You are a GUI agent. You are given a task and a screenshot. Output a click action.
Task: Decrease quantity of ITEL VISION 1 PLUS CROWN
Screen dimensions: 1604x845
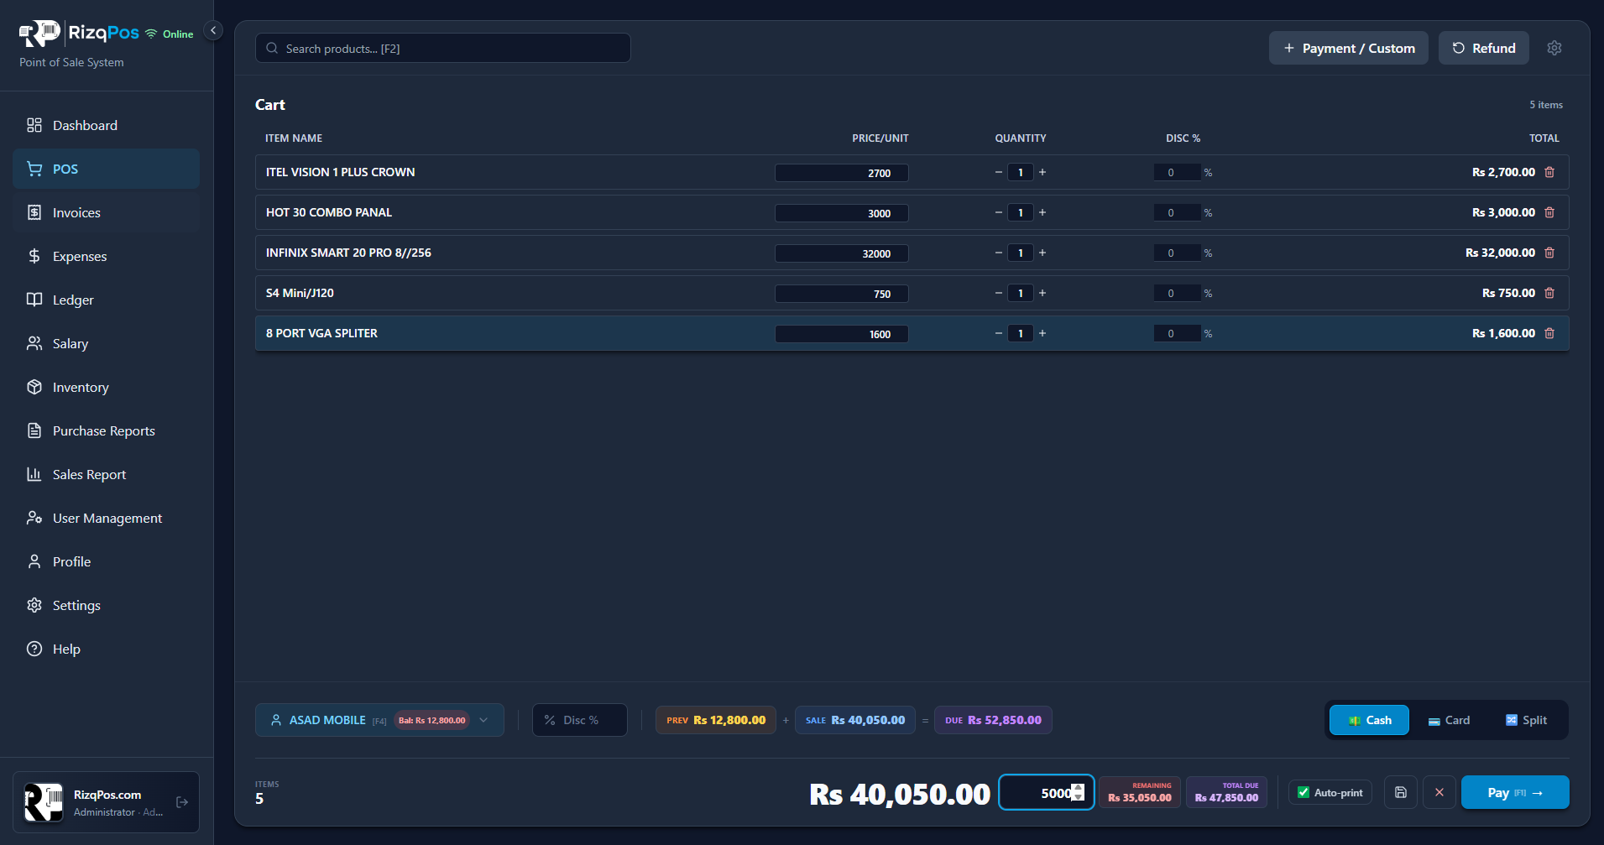click(999, 172)
